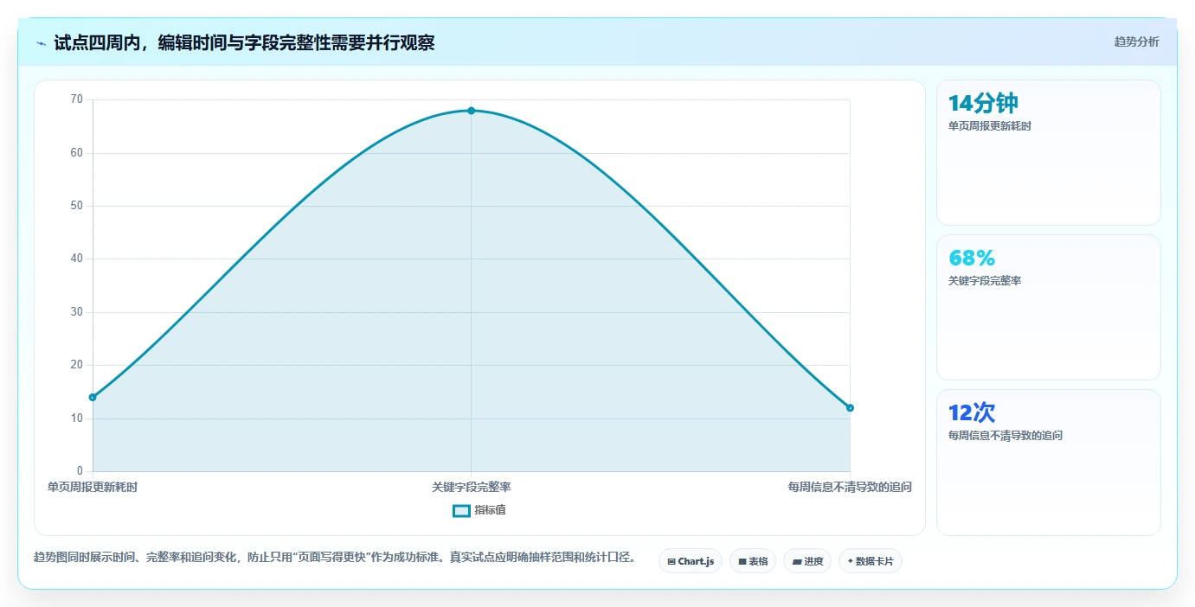Click the icon inside the 数据卡片 tag
The image size is (1195, 607).
851,562
